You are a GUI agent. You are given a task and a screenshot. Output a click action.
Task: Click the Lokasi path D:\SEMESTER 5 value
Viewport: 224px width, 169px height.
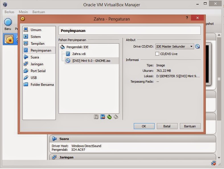(x=178, y=76)
